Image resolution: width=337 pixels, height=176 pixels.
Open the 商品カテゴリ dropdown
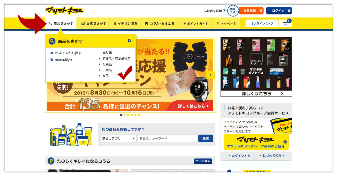coord(119,138)
